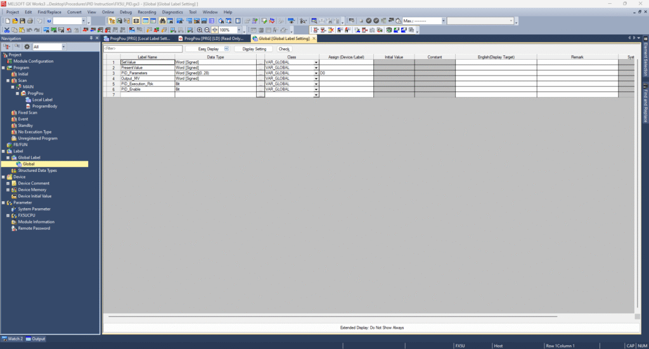Click the Output_MV label name cell
This screenshot has height=349, width=649.
pos(147,78)
